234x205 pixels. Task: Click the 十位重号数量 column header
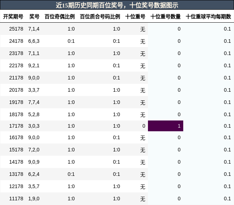[166, 17]
